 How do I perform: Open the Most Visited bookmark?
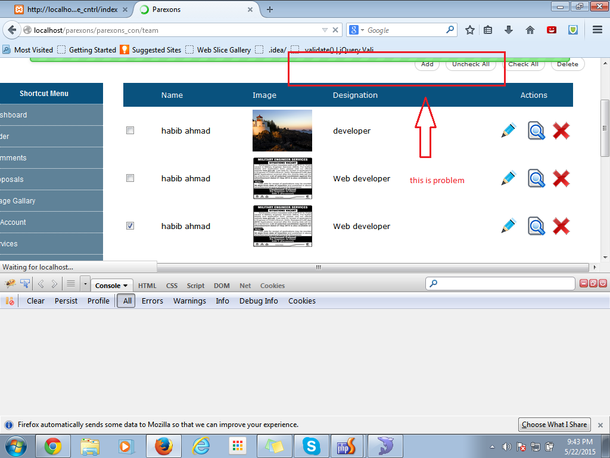pyautogui.click(x=28, y=50)
